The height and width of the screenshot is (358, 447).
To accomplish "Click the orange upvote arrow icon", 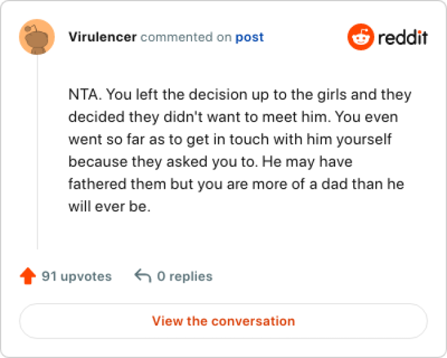I will point(27,276).
